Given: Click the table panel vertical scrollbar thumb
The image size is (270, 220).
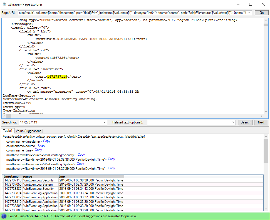Looking at the screenshot, I should (x=266, y=151).
